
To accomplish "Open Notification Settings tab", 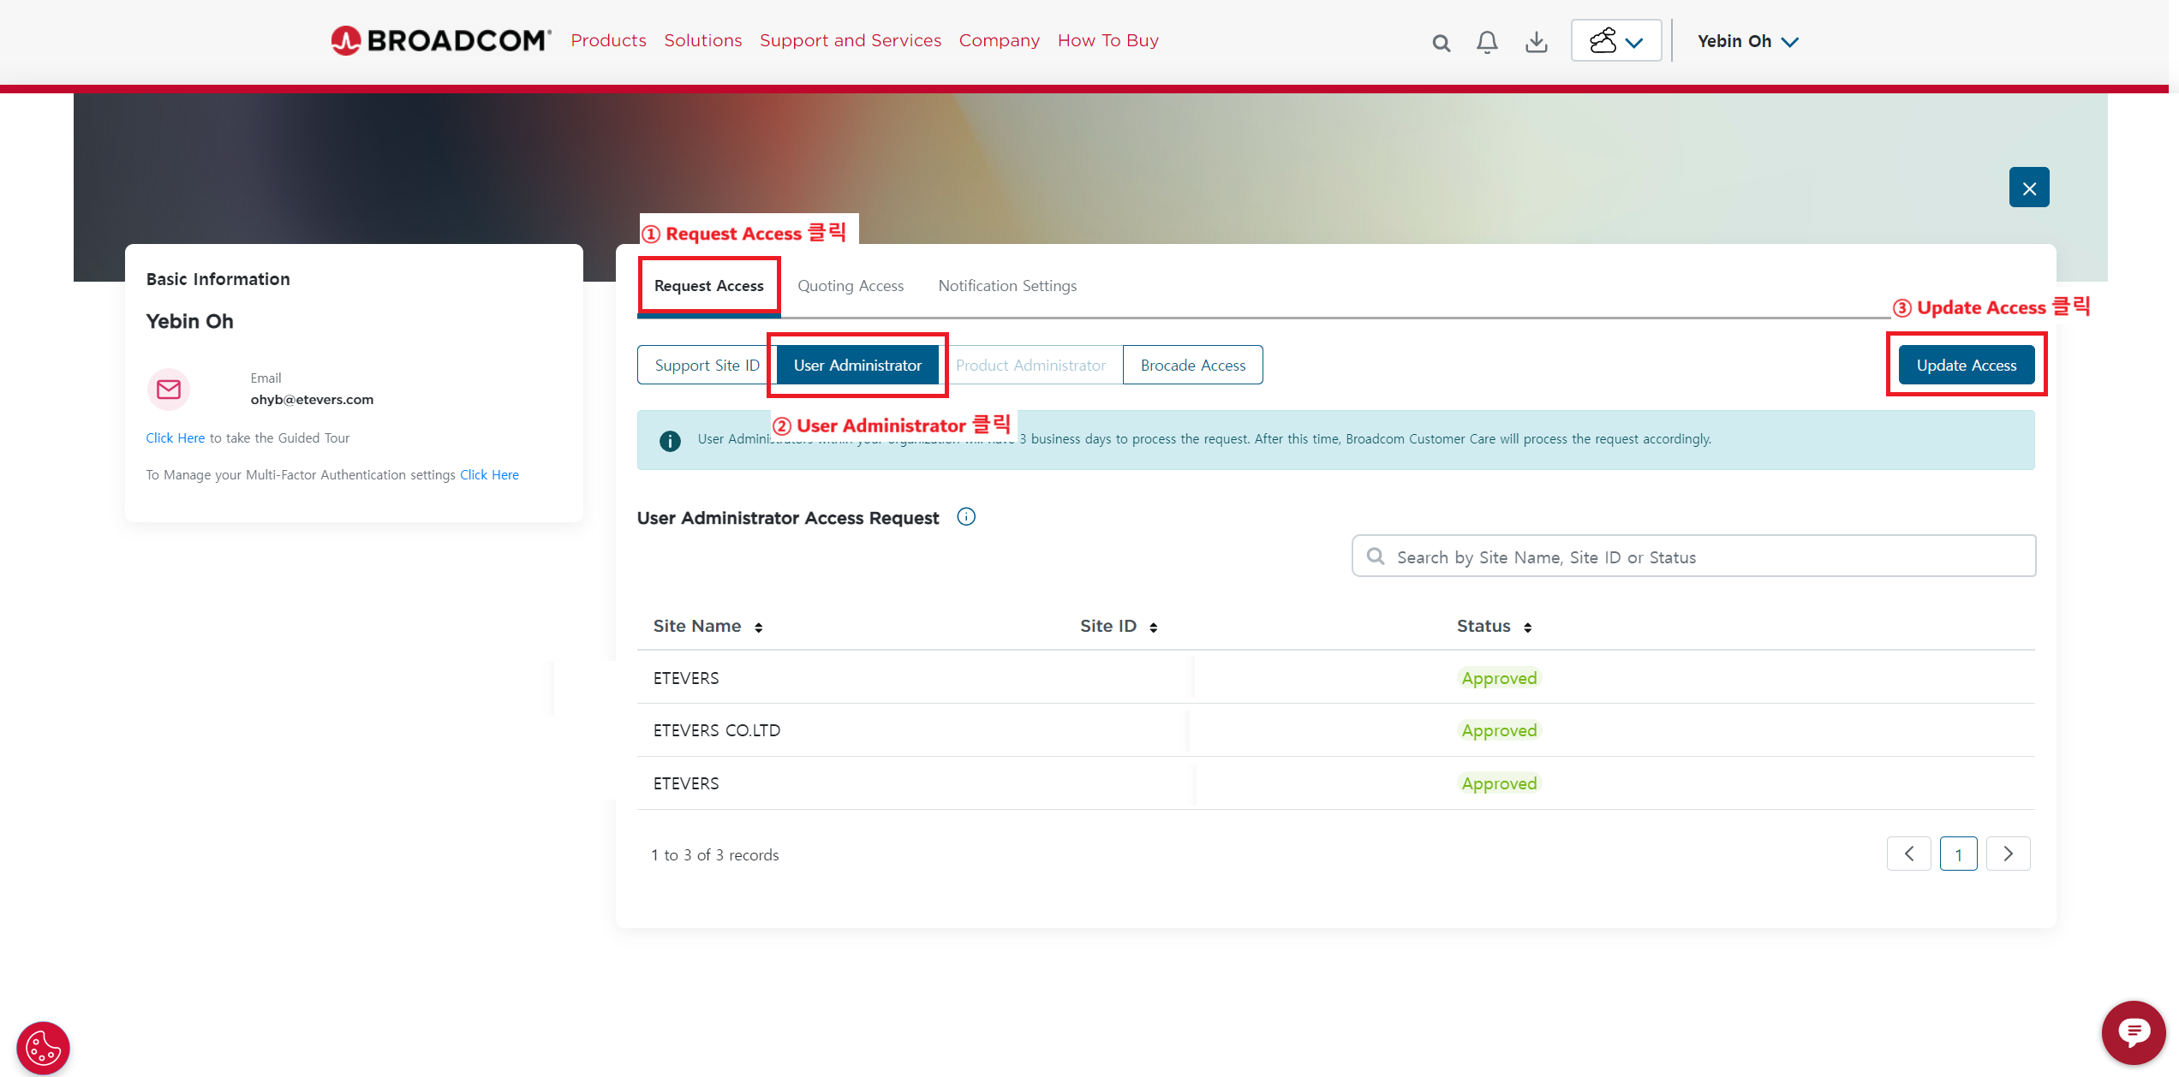I will 1007,286.
